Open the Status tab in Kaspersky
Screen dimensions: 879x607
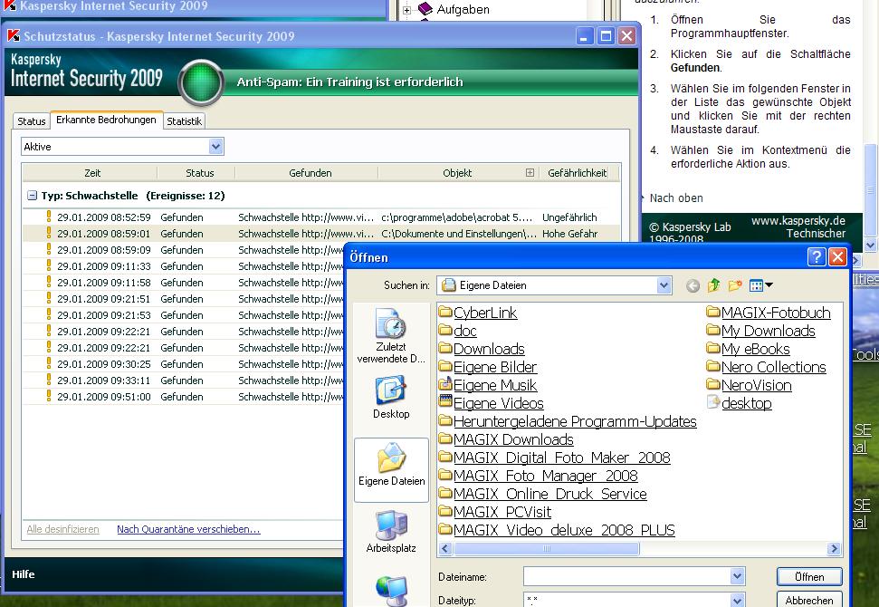pos(32,121)
